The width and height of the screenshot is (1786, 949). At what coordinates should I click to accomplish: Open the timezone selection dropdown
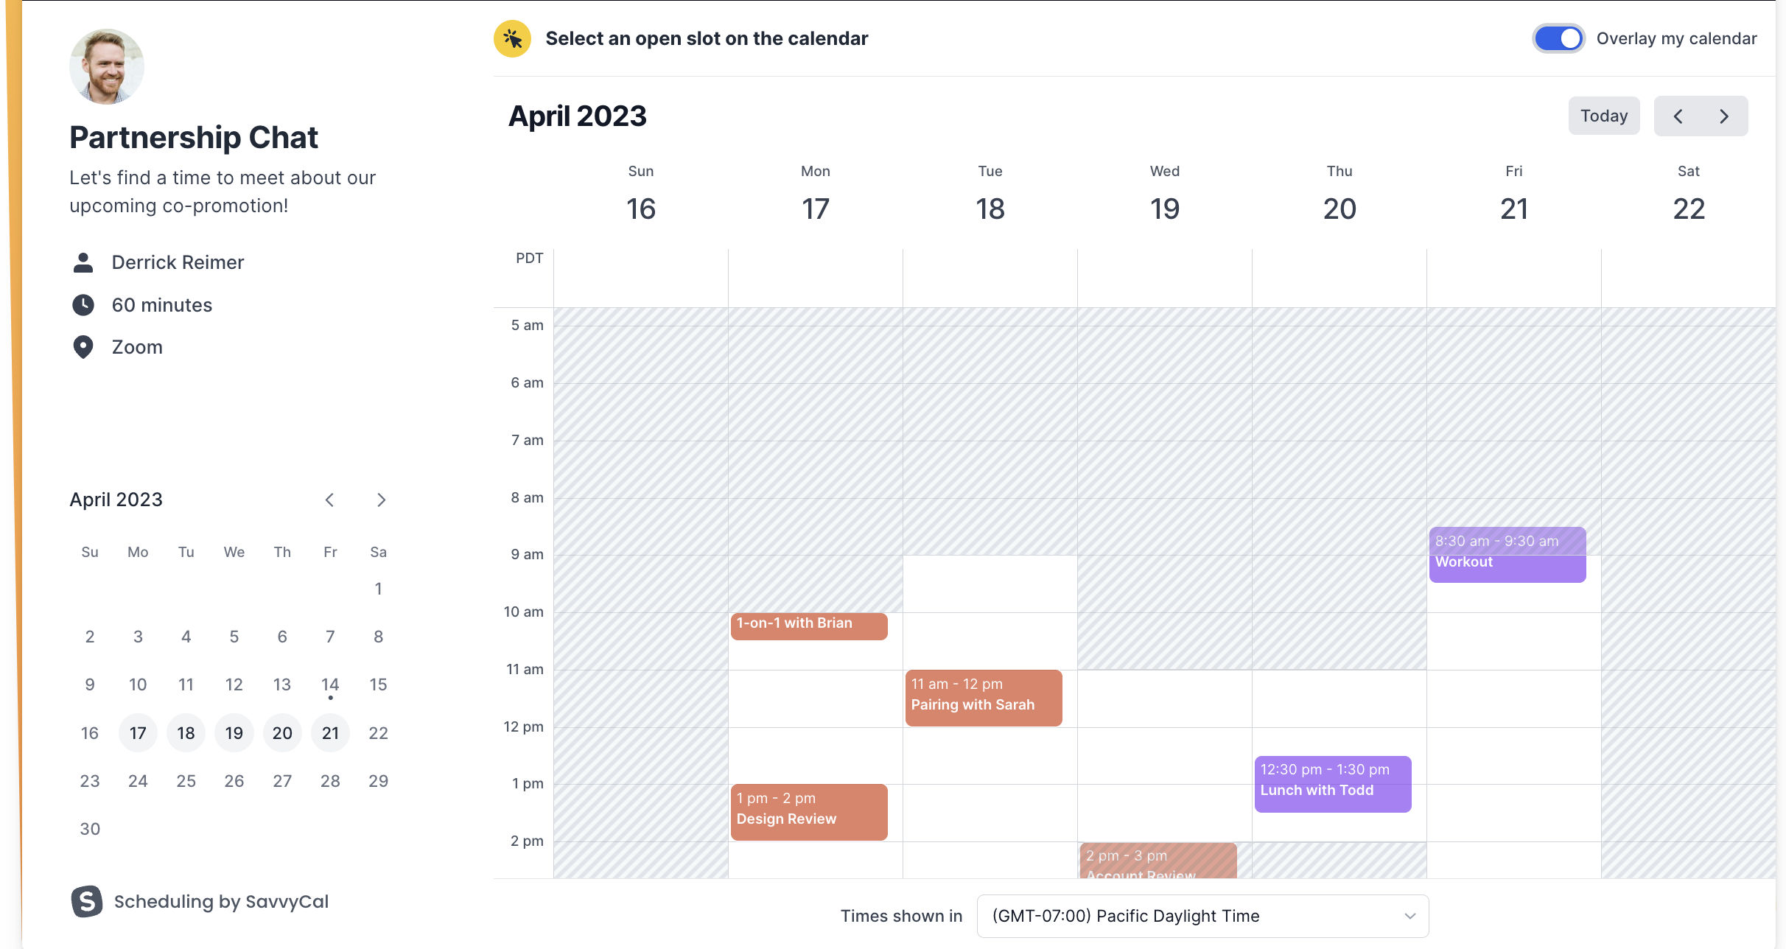pyautogui.click(x=1202, y=915)
